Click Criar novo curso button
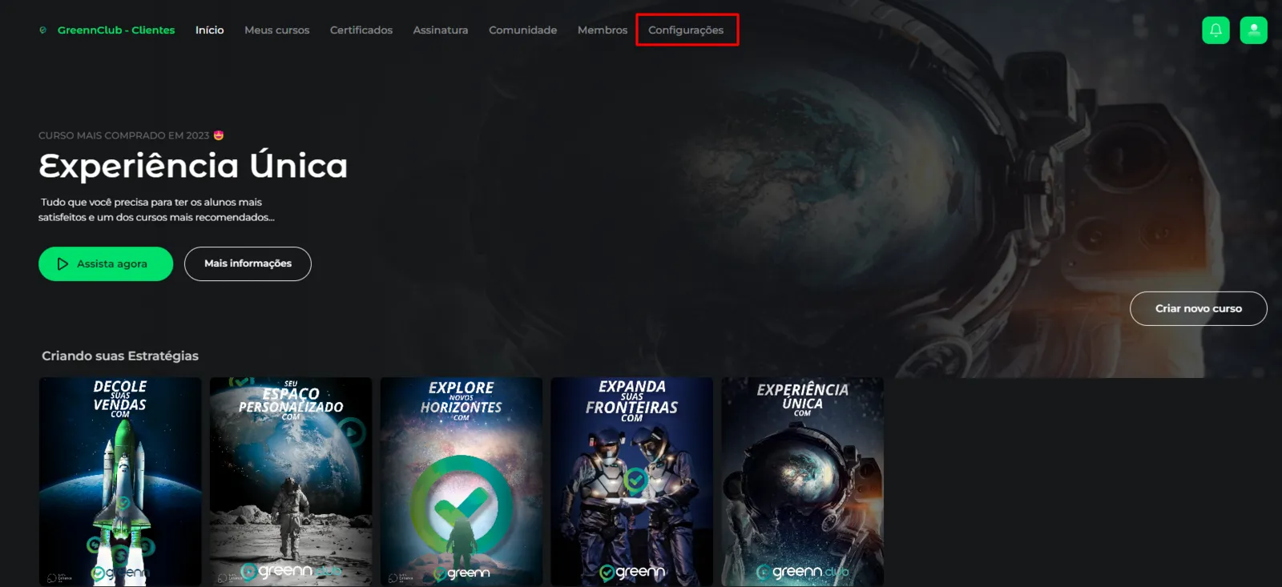Screen dimensions: 1282x587 click(1199, 308)
